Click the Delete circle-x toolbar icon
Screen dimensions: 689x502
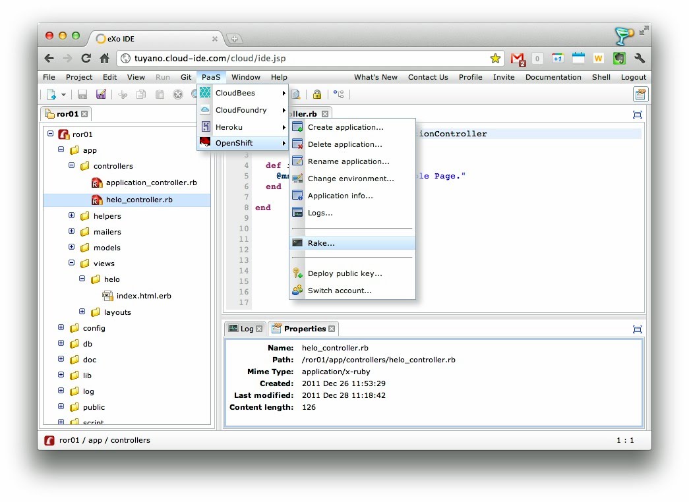178,94
